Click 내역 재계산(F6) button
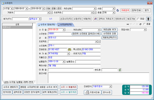154x100 pixels. pos(50,92)
